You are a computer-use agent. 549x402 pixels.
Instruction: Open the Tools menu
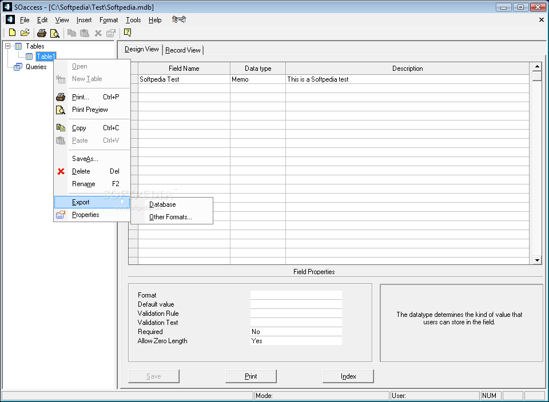pyautogui.click(x=133, y=20)
